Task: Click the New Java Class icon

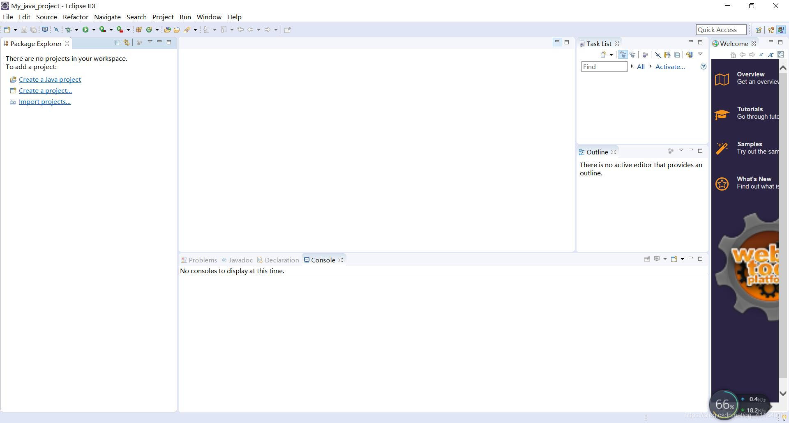Action: click(x=149, y=30)
